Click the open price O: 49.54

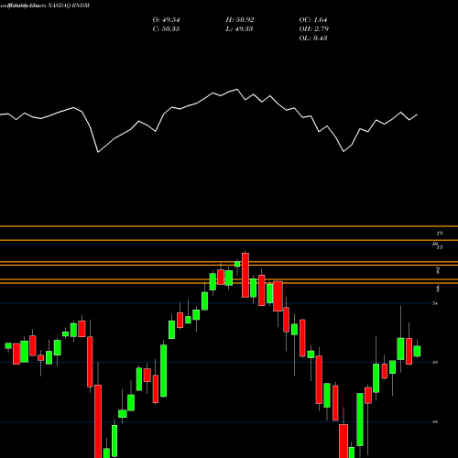[166, 20]
